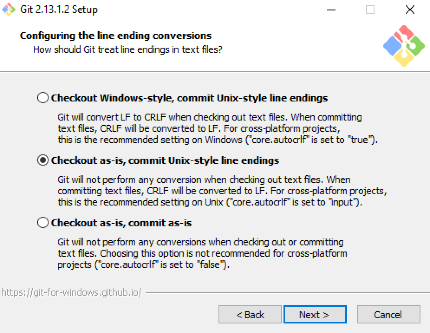Choose Checkout as-is, commit Unix-style line endings
The width and height of the screenshot is (430, 333).
point(42,160)
